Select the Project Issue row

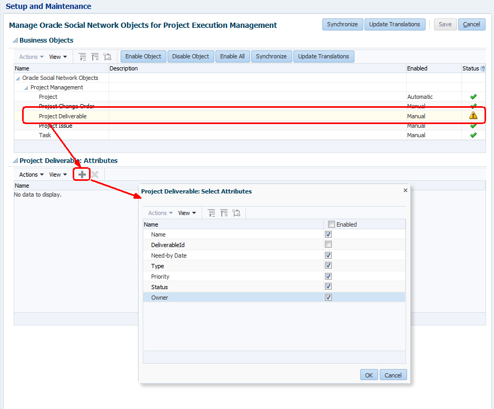pyautogui.click(x=250, y=126)
